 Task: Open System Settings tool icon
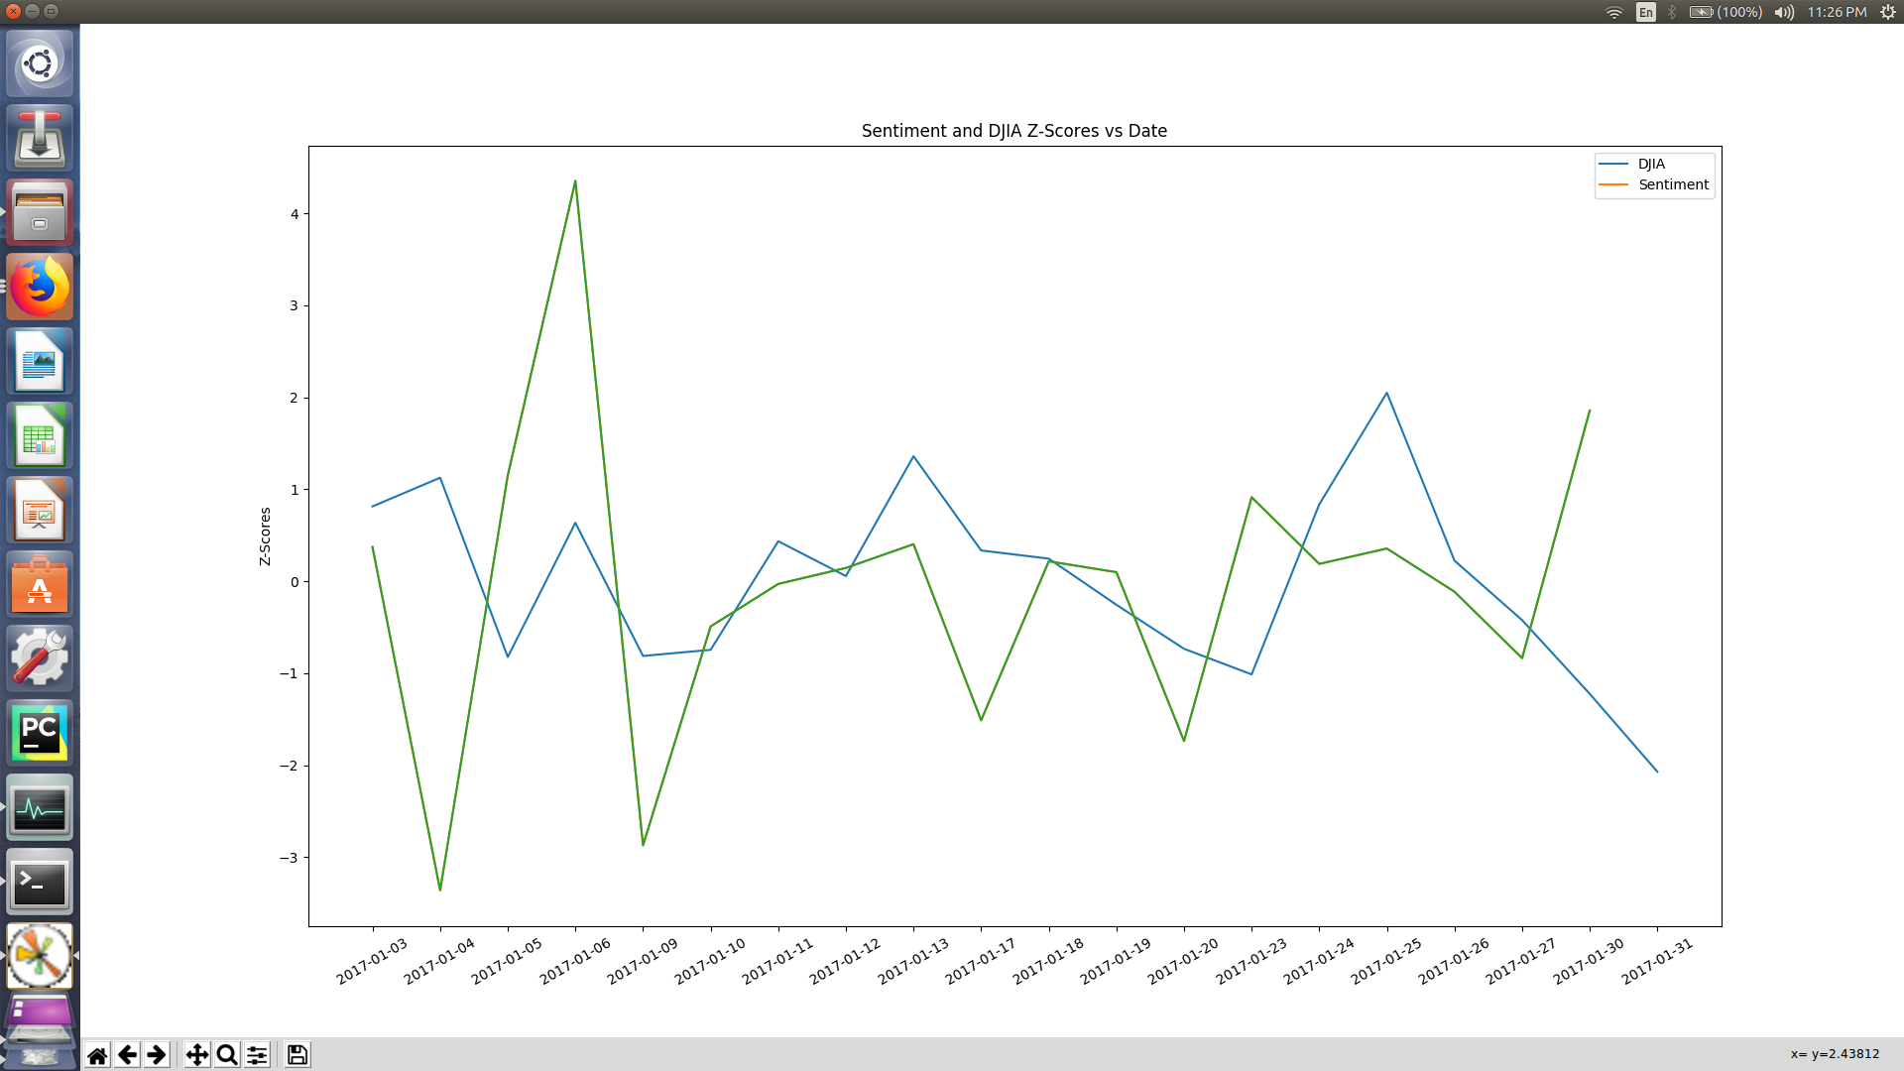click(40, 659)
